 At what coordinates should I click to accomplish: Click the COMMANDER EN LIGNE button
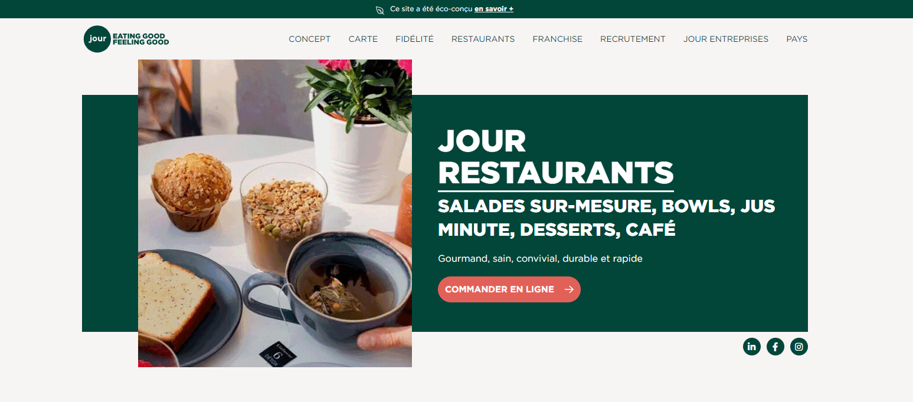click(x=509, y=289)
